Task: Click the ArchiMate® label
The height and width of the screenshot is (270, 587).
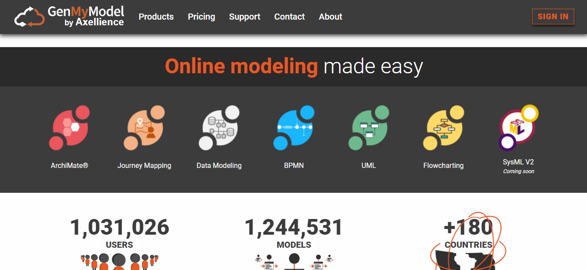Action: (69, 165)
